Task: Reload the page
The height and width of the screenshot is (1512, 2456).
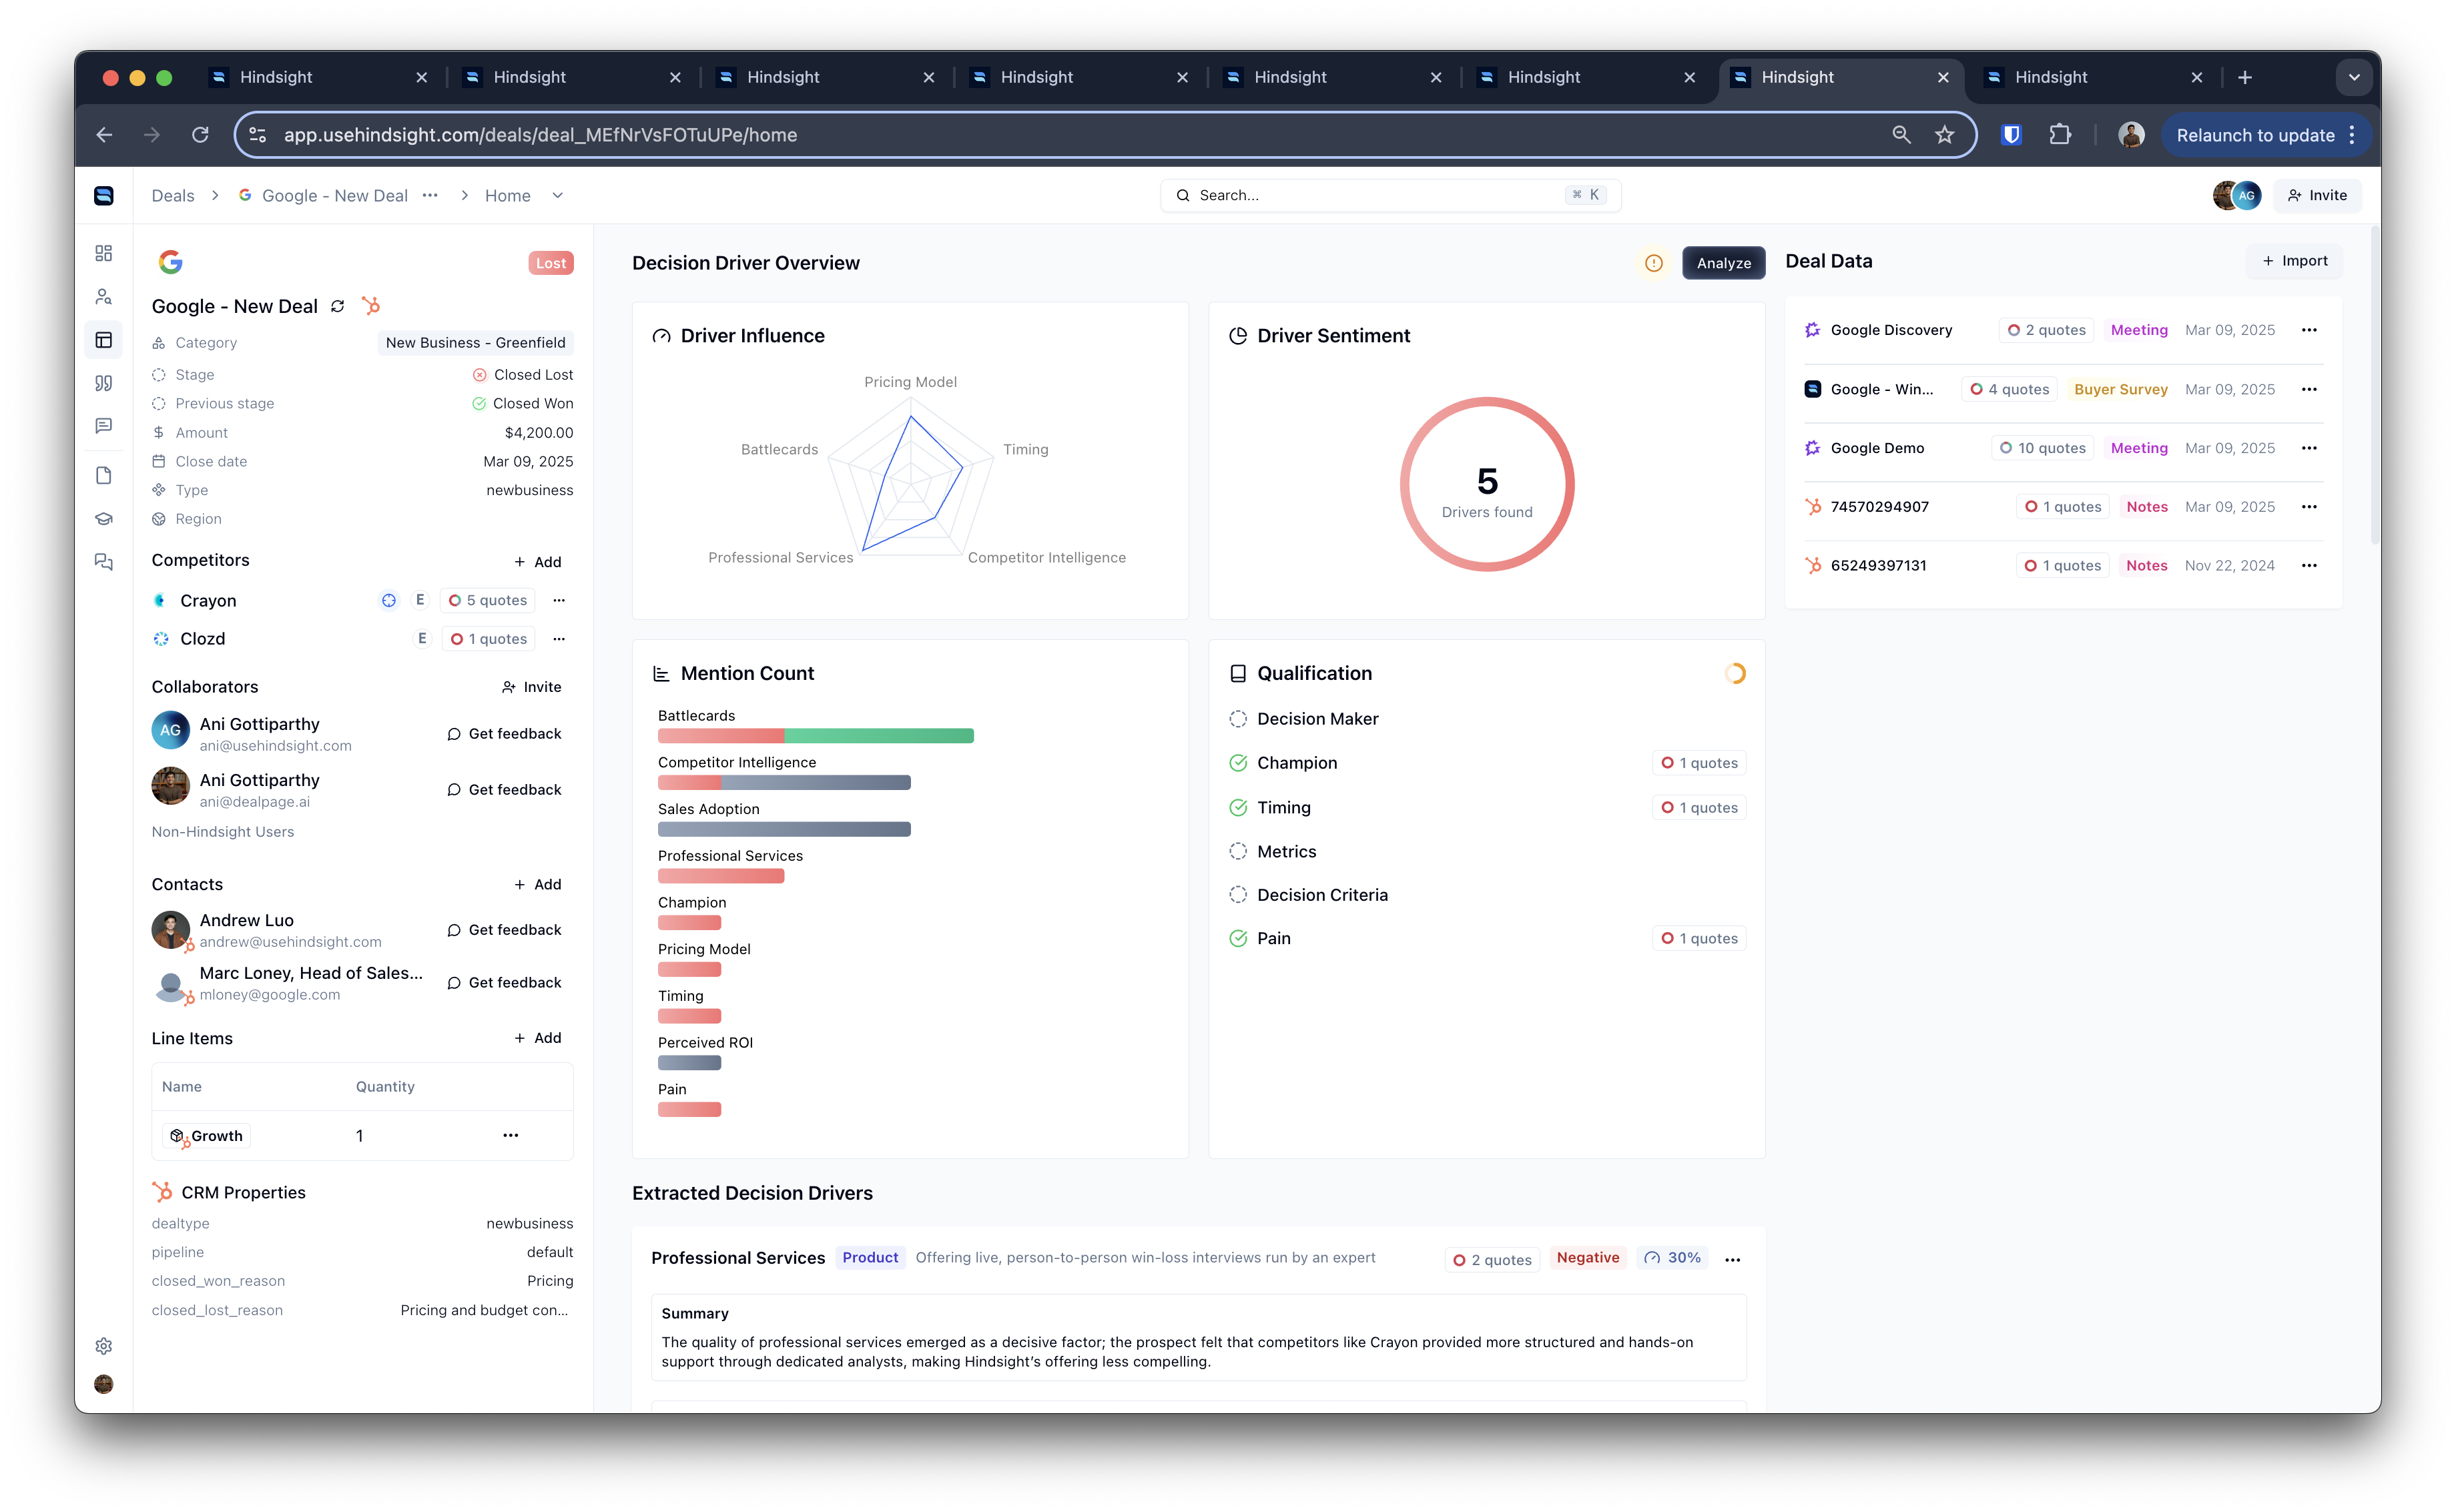Action: [x=200, y=135]
